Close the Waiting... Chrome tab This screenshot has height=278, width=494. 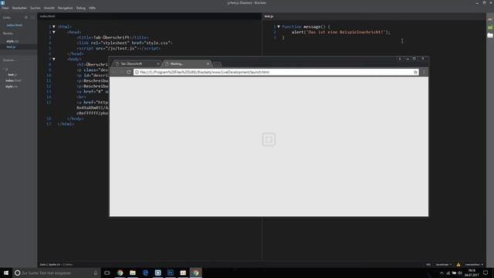pos(208,63)
